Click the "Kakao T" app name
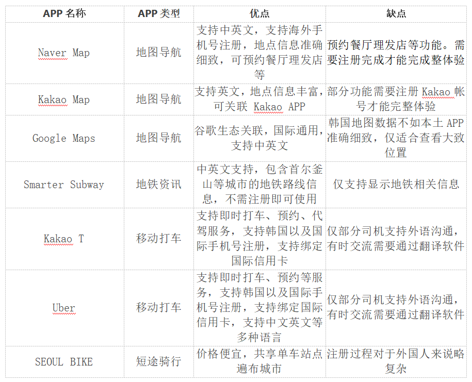The width and height of the screenshot is (472, 382). 64,239
